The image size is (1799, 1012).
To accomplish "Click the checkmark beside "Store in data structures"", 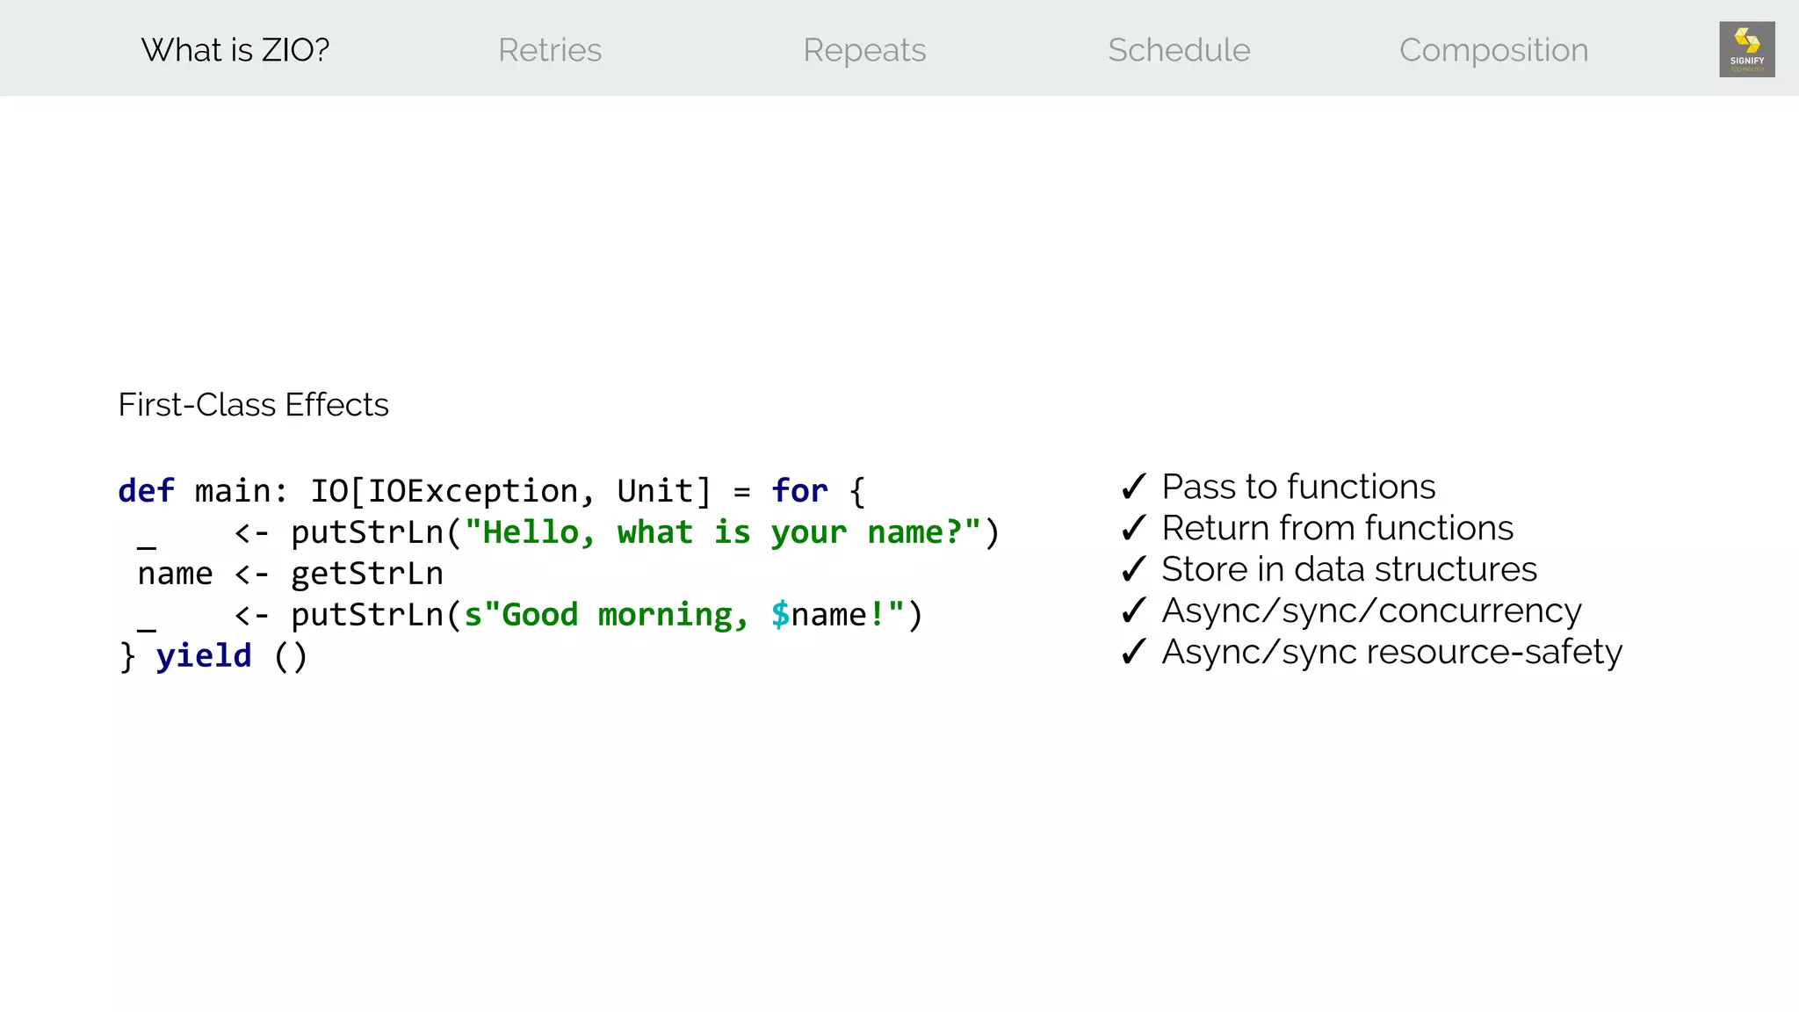I will pyautogui.click(x=1134, y=569).
